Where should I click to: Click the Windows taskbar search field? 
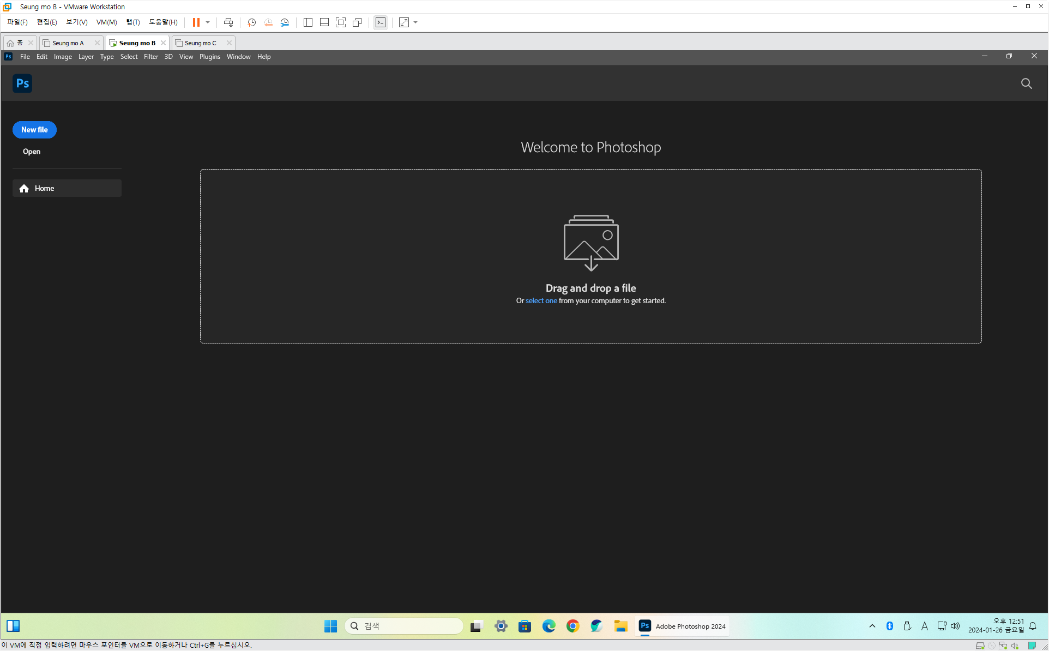coord(405,626)
